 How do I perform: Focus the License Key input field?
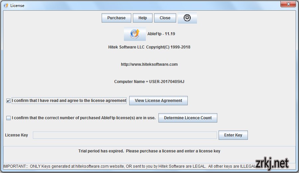click(125, 135)
